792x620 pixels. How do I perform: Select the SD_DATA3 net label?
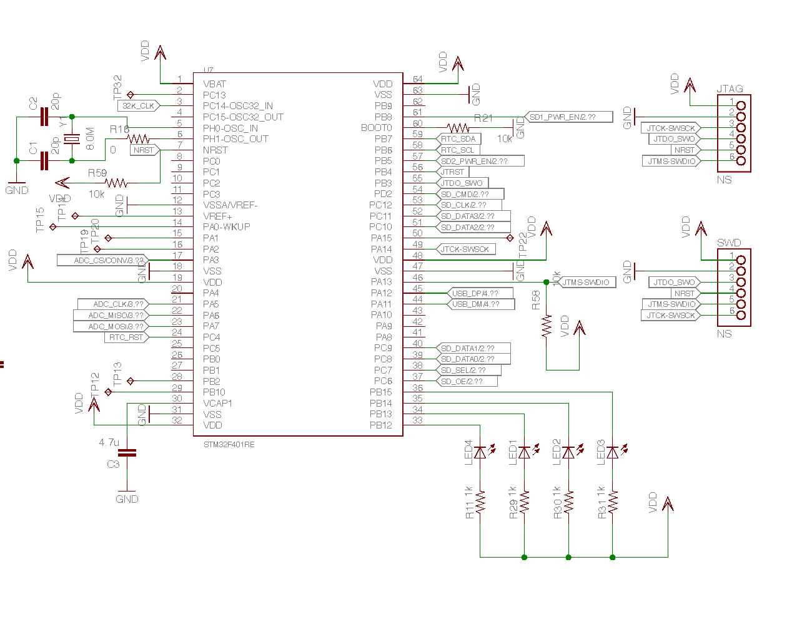[x=472, y=216]
